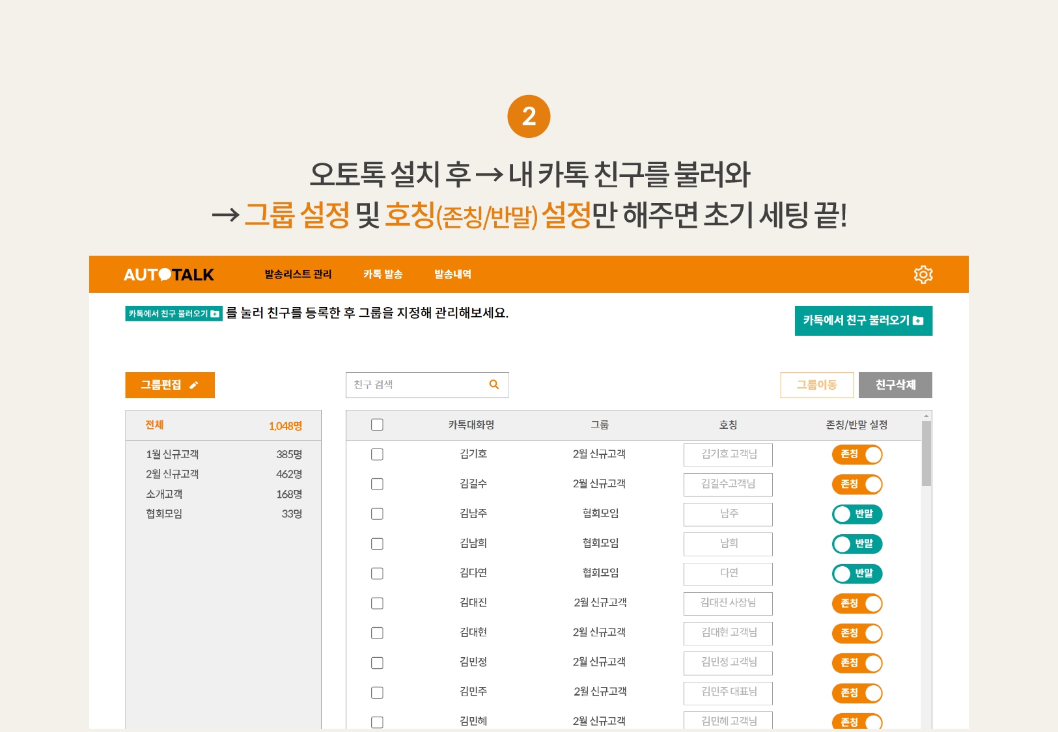The image size is (1058, 732).
Task: Toggle 존칭 switch for 김민정
Action: [x=857, y=663]
